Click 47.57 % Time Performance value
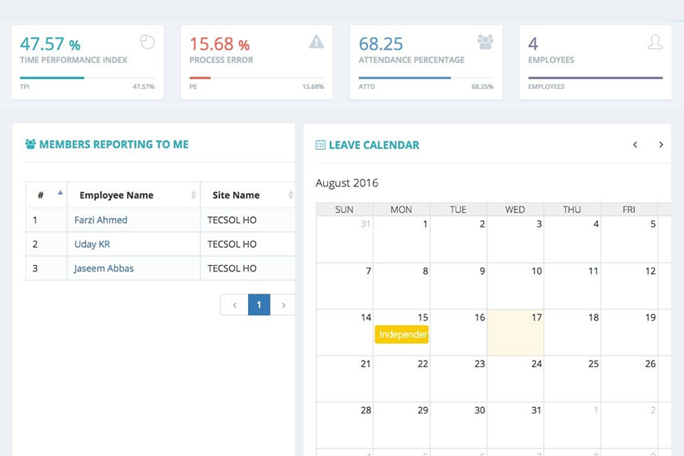The width and height of the screenshot is (684, 456). 50,44
